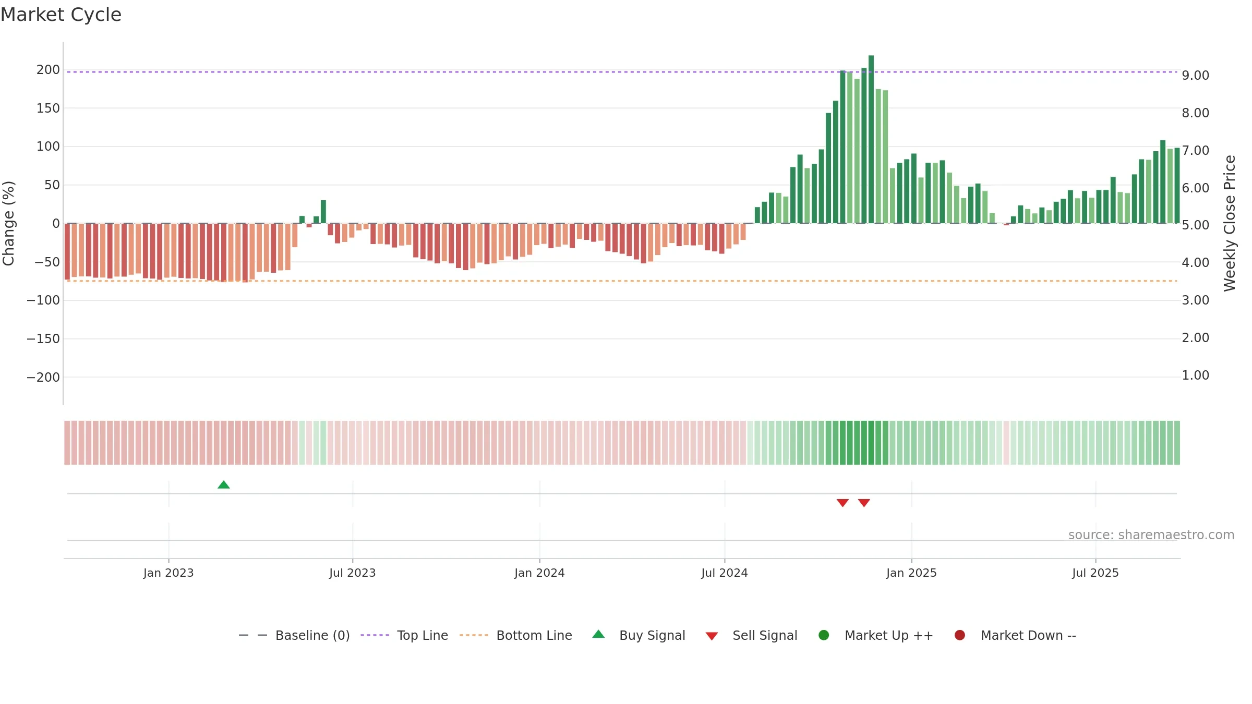
Task: Click the green Buy Signal triangle marker
Action: [224, 485]
